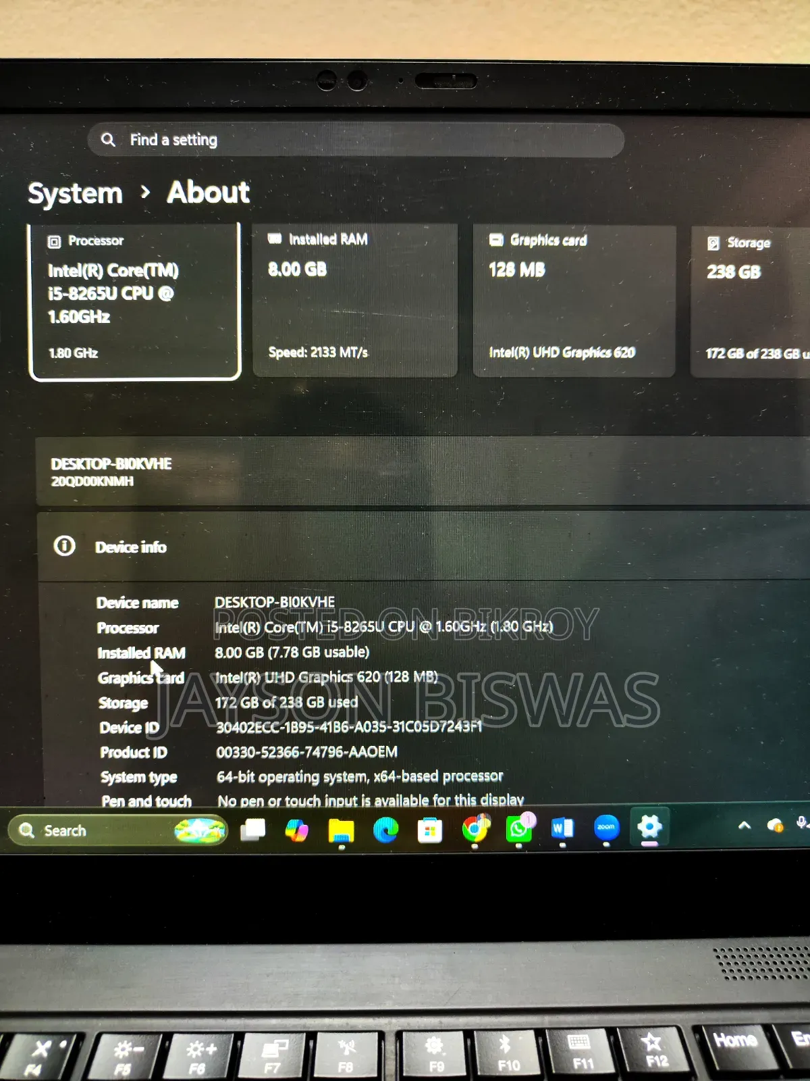Image resolution: width=810 pixels, height=1081 pixels.
Task: Open the Storage 238 GB card
Action: click(x=751, y=302)
